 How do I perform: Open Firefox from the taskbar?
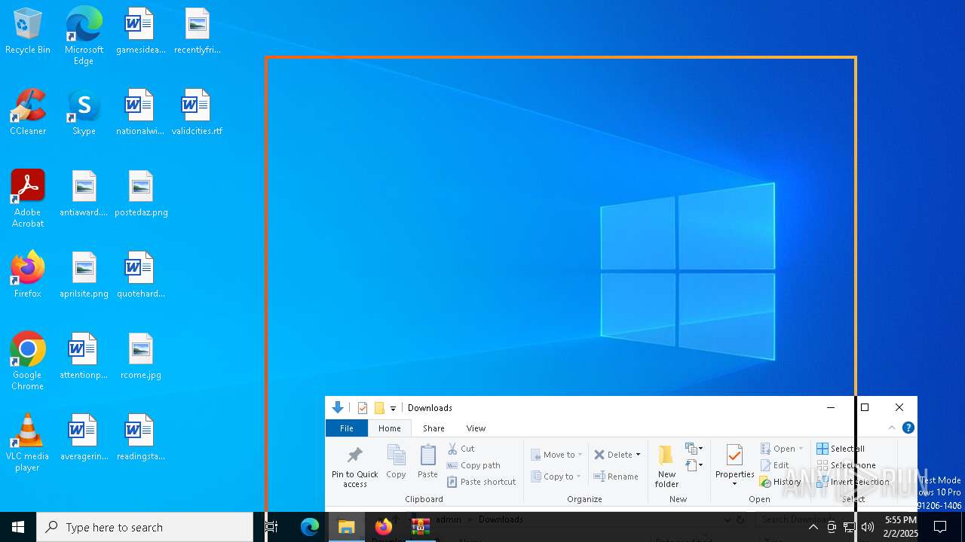coord(384,527)
